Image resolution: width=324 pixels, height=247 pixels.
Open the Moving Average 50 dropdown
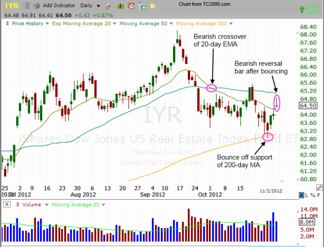(171, 24)
